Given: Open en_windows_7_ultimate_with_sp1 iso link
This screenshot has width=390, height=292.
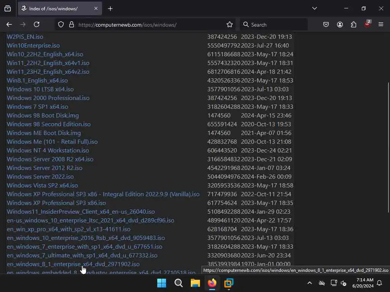Looking at the screenshot, I should pyautogui.click(x=82, y=255).
